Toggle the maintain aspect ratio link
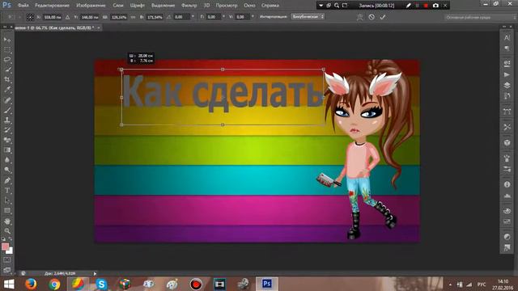The height and width of the screenshot is (291, 518). (x=133, y=17)
